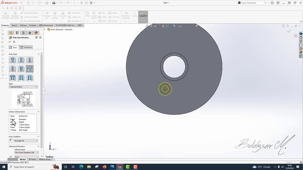Cancel Hole Specification with red X
This screenshot has width=303, height=170.
click(14, 42)
